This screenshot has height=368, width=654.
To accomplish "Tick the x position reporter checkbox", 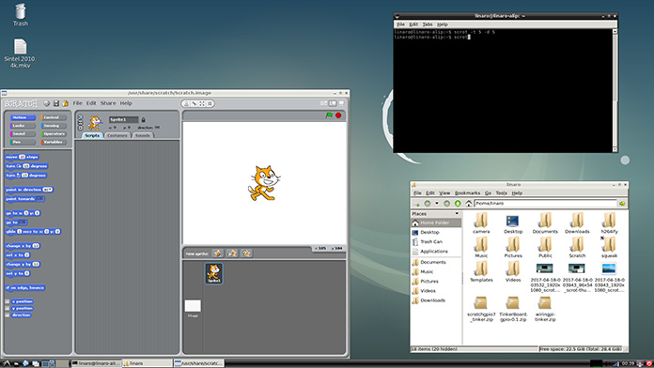I will (x=8, y=301).
